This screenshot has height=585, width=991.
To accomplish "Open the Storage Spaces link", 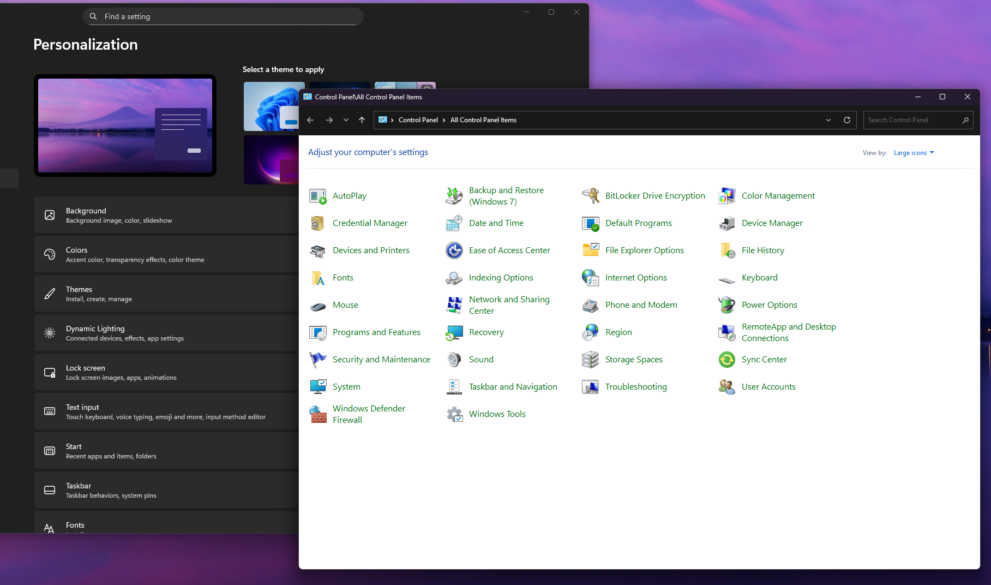I will [x=634, y=360].
